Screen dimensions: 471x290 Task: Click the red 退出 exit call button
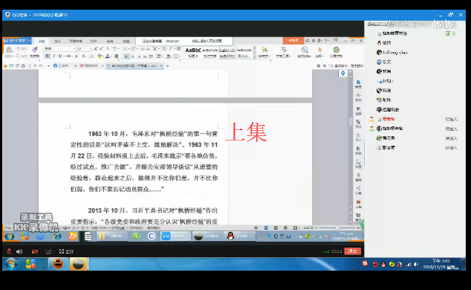point(352,251)
